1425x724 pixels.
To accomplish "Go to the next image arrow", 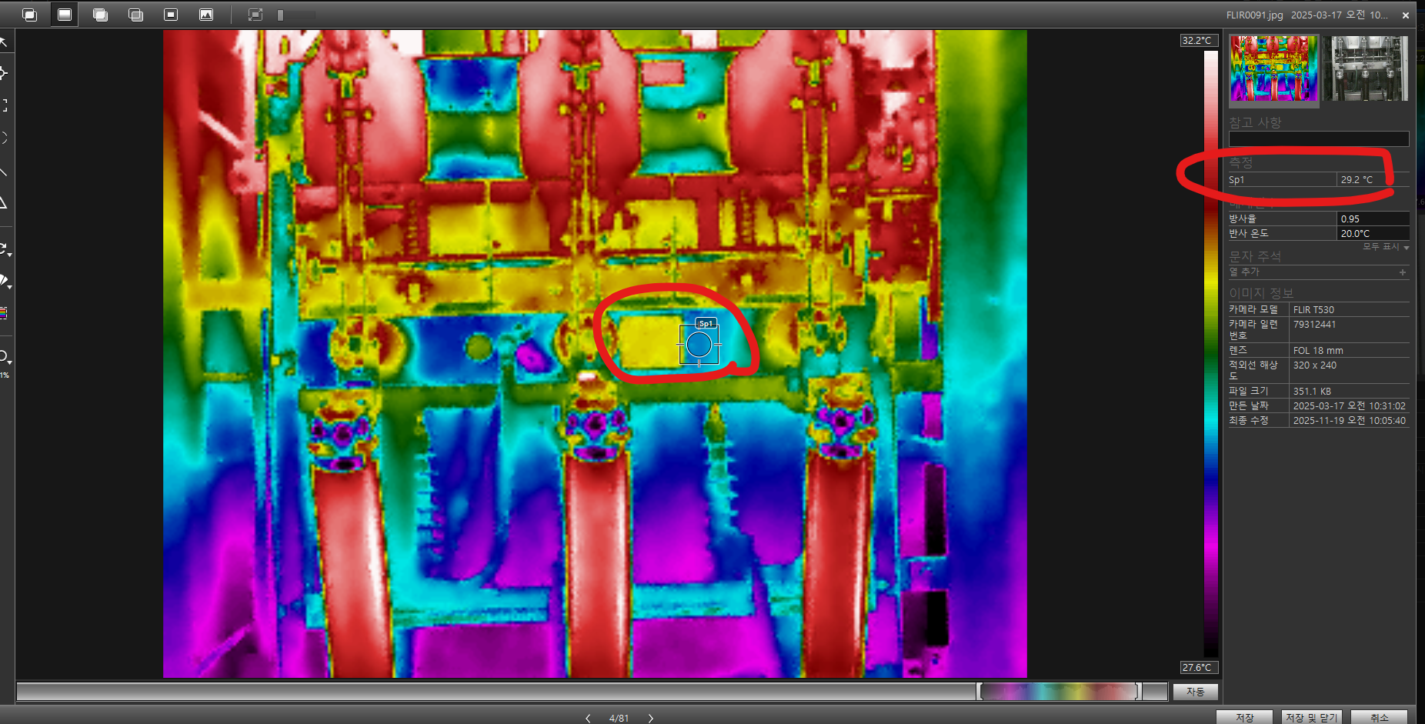I will tap(651, 718).
